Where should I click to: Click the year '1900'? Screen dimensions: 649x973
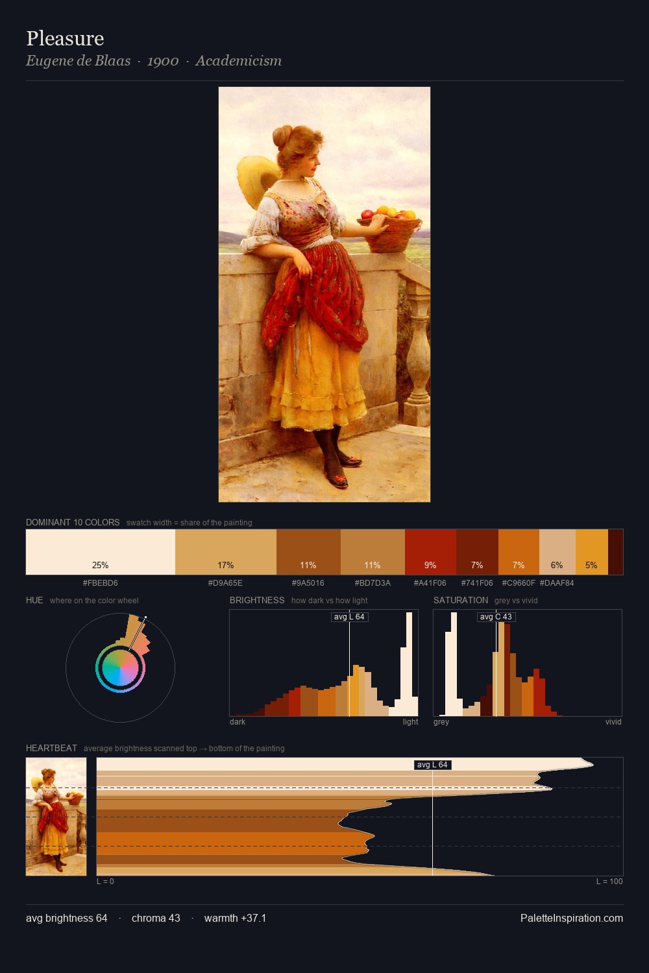click(163, 61)
